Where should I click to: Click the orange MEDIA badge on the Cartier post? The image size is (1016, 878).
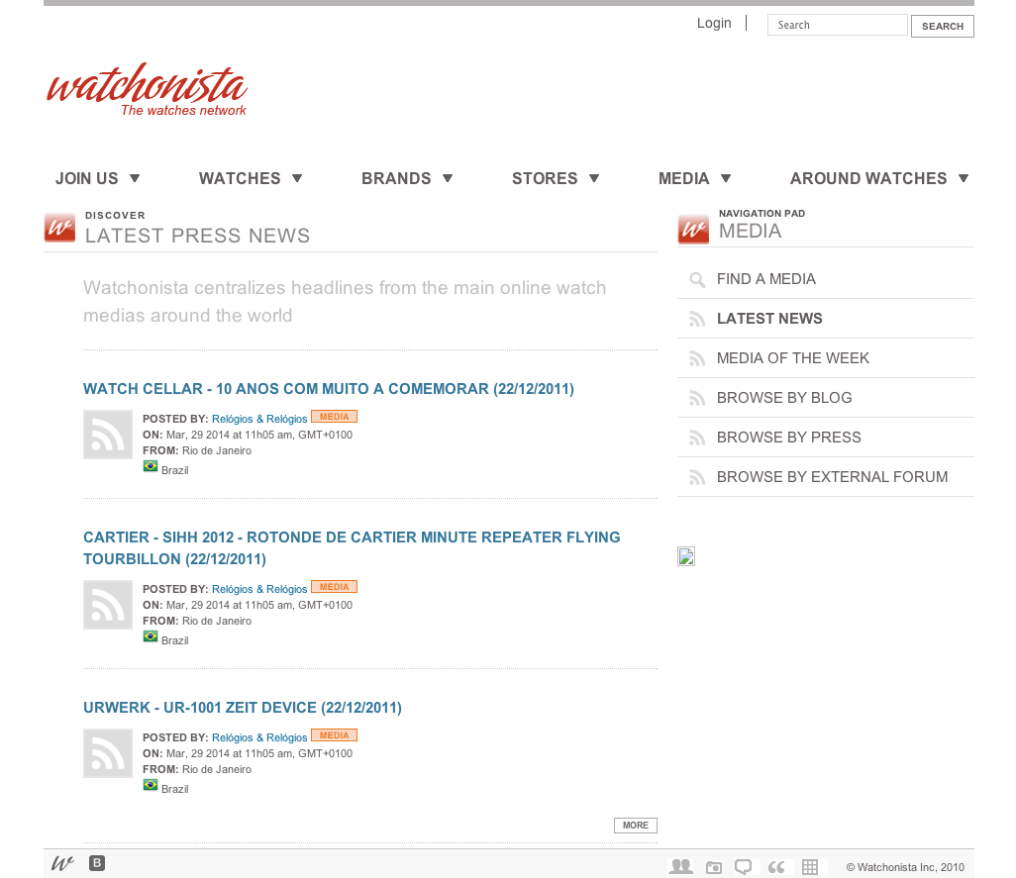pyautogui.click(x=335, y=587)
